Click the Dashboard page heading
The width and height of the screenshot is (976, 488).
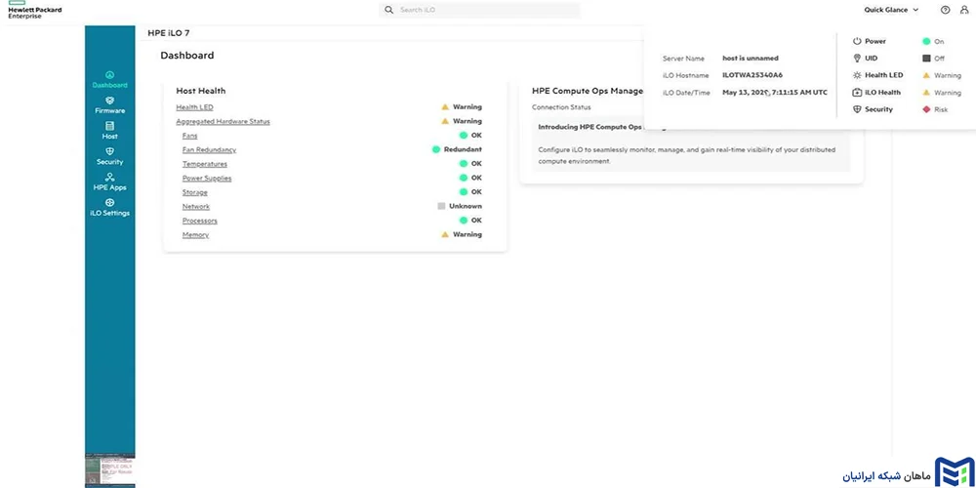coord(187,56)
